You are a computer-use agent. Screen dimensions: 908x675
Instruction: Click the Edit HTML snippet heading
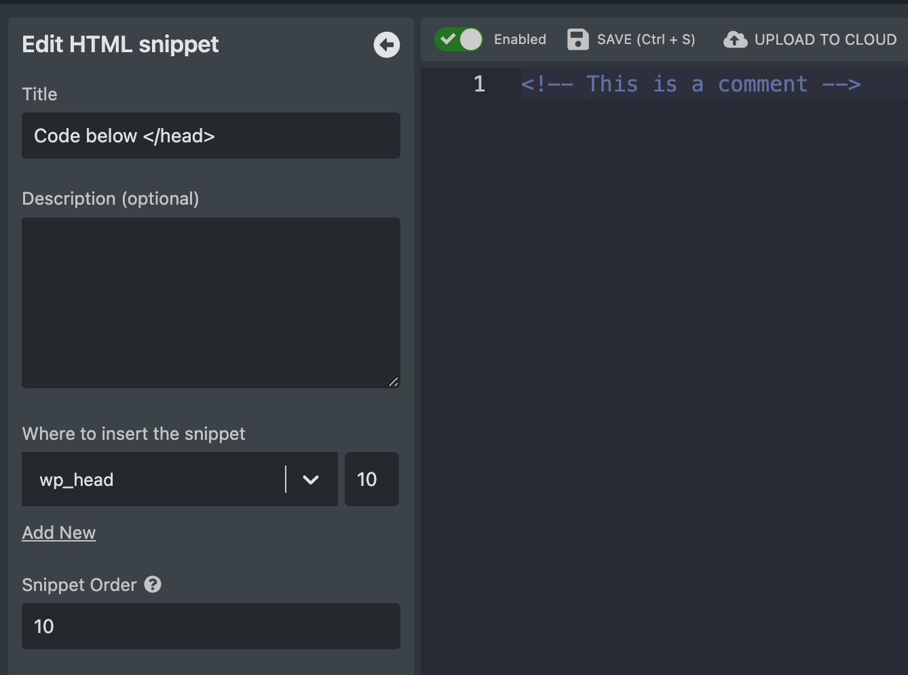[x=120, y=45]
